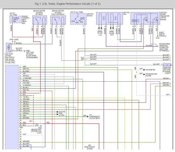Click the G300 ground symbol
This screenshot has width=175, height=152.
pos(25,51)
